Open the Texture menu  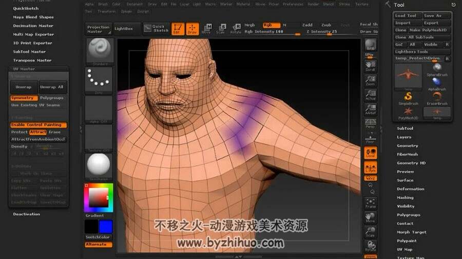pyautogui.click(x=361, y=4)
